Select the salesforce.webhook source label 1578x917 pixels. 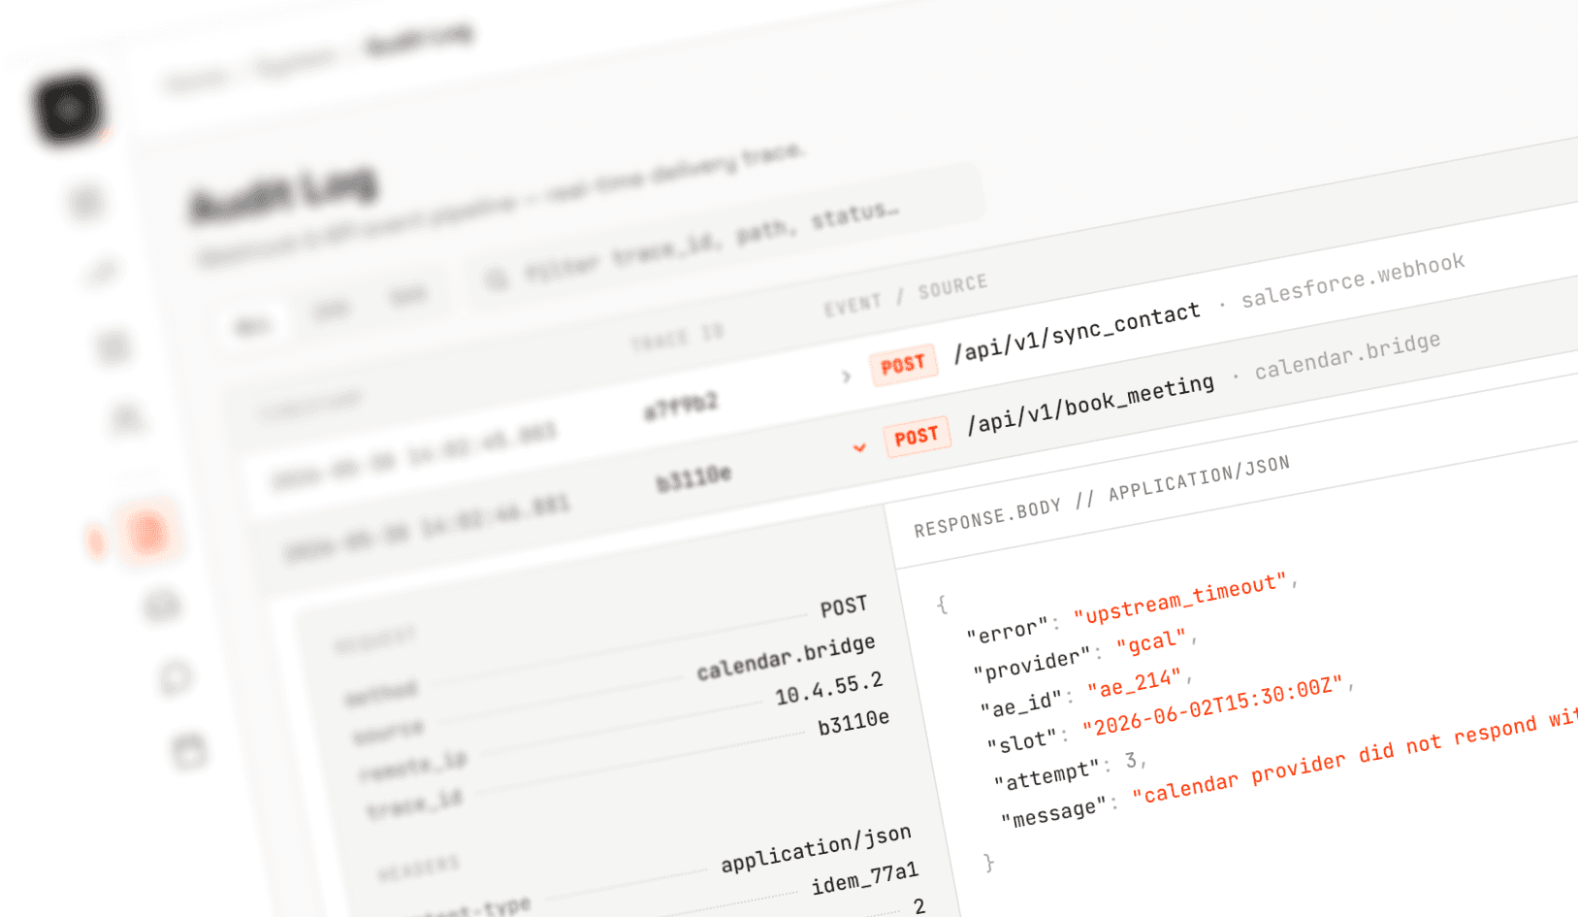(x=1353, y=281)
